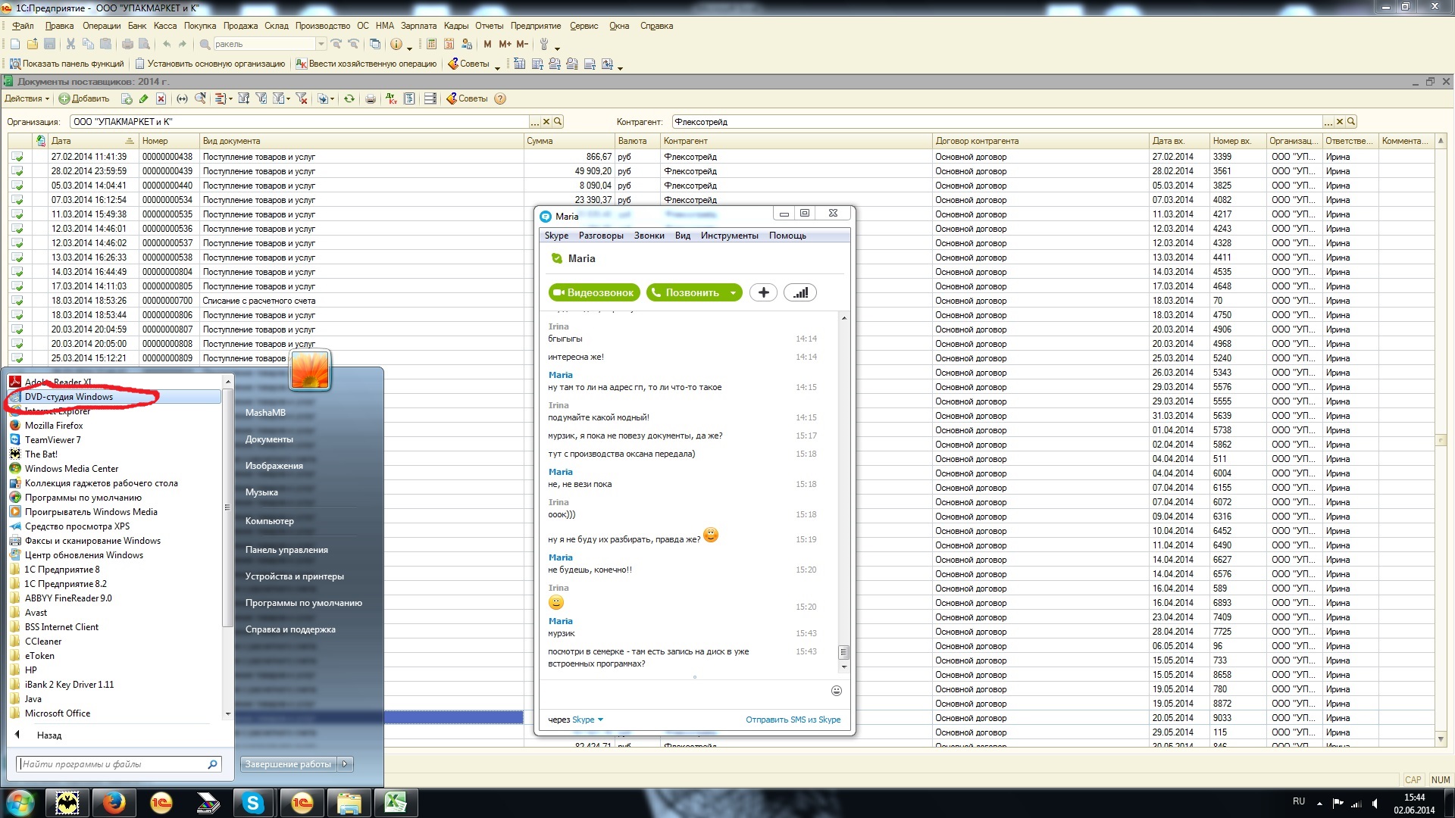Screen dimensions: 1455x818
Task: Open the Звонки menu in Skype
Action: tap(649, 236)
